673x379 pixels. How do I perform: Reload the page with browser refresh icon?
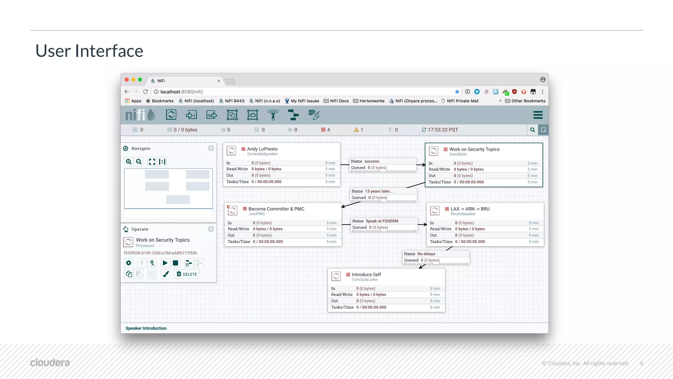pyautogui.click(x=145, y=92)
